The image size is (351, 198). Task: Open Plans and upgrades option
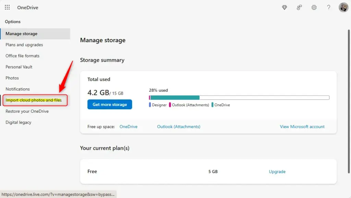pyautogui.click(x=24, y=45)
